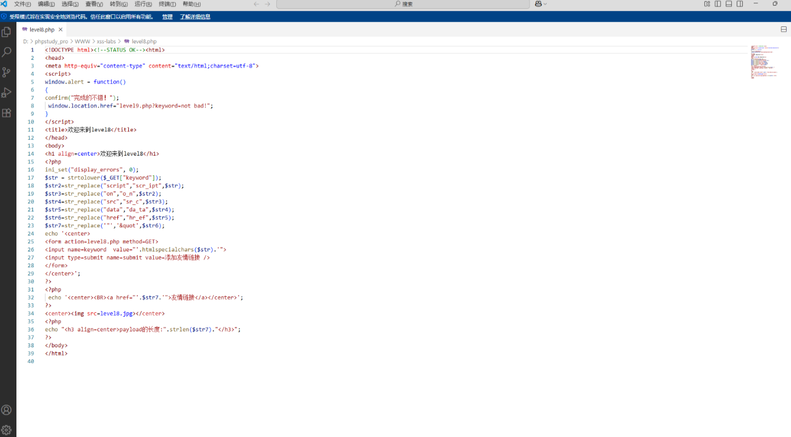Image resolution: width=791 pixels, height=437 pixels.
Task: Open the 文件(F) menu
Action: tap(22, 4)
